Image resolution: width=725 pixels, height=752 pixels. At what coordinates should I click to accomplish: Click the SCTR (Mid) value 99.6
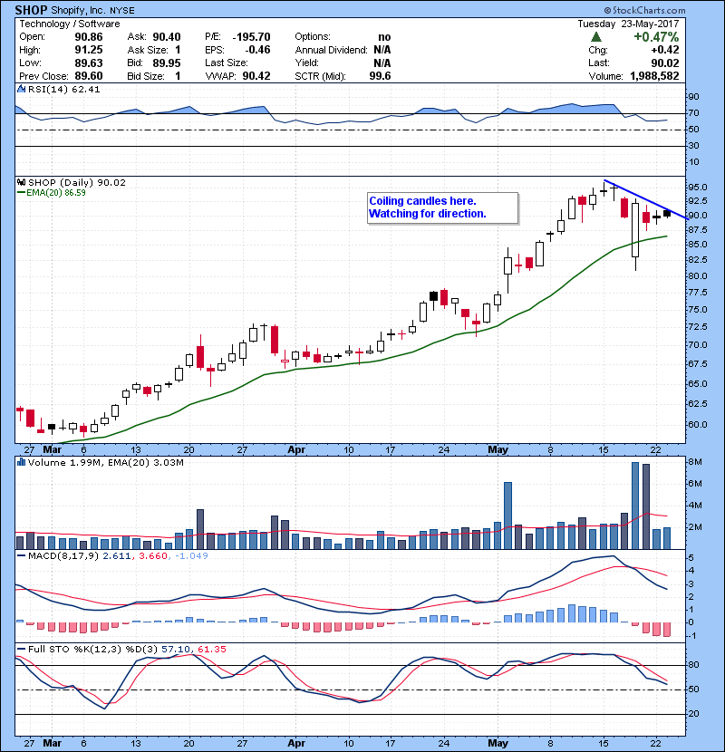click(380, 76)
